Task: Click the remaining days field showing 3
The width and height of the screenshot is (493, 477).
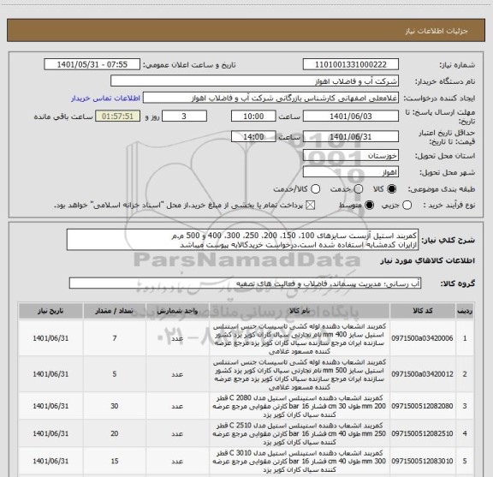Action: click(x=184, y=116)
